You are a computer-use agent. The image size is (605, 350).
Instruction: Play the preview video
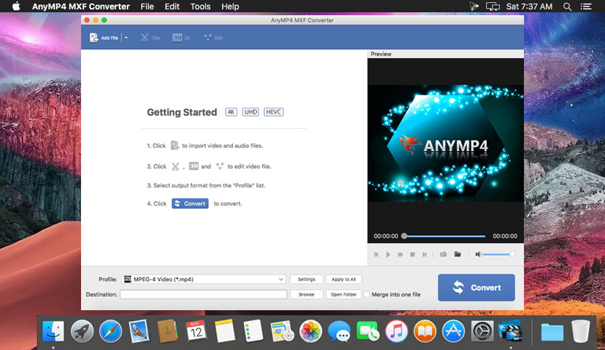tap(388, 255)
